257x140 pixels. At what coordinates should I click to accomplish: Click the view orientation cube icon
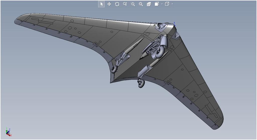point(157,4)
